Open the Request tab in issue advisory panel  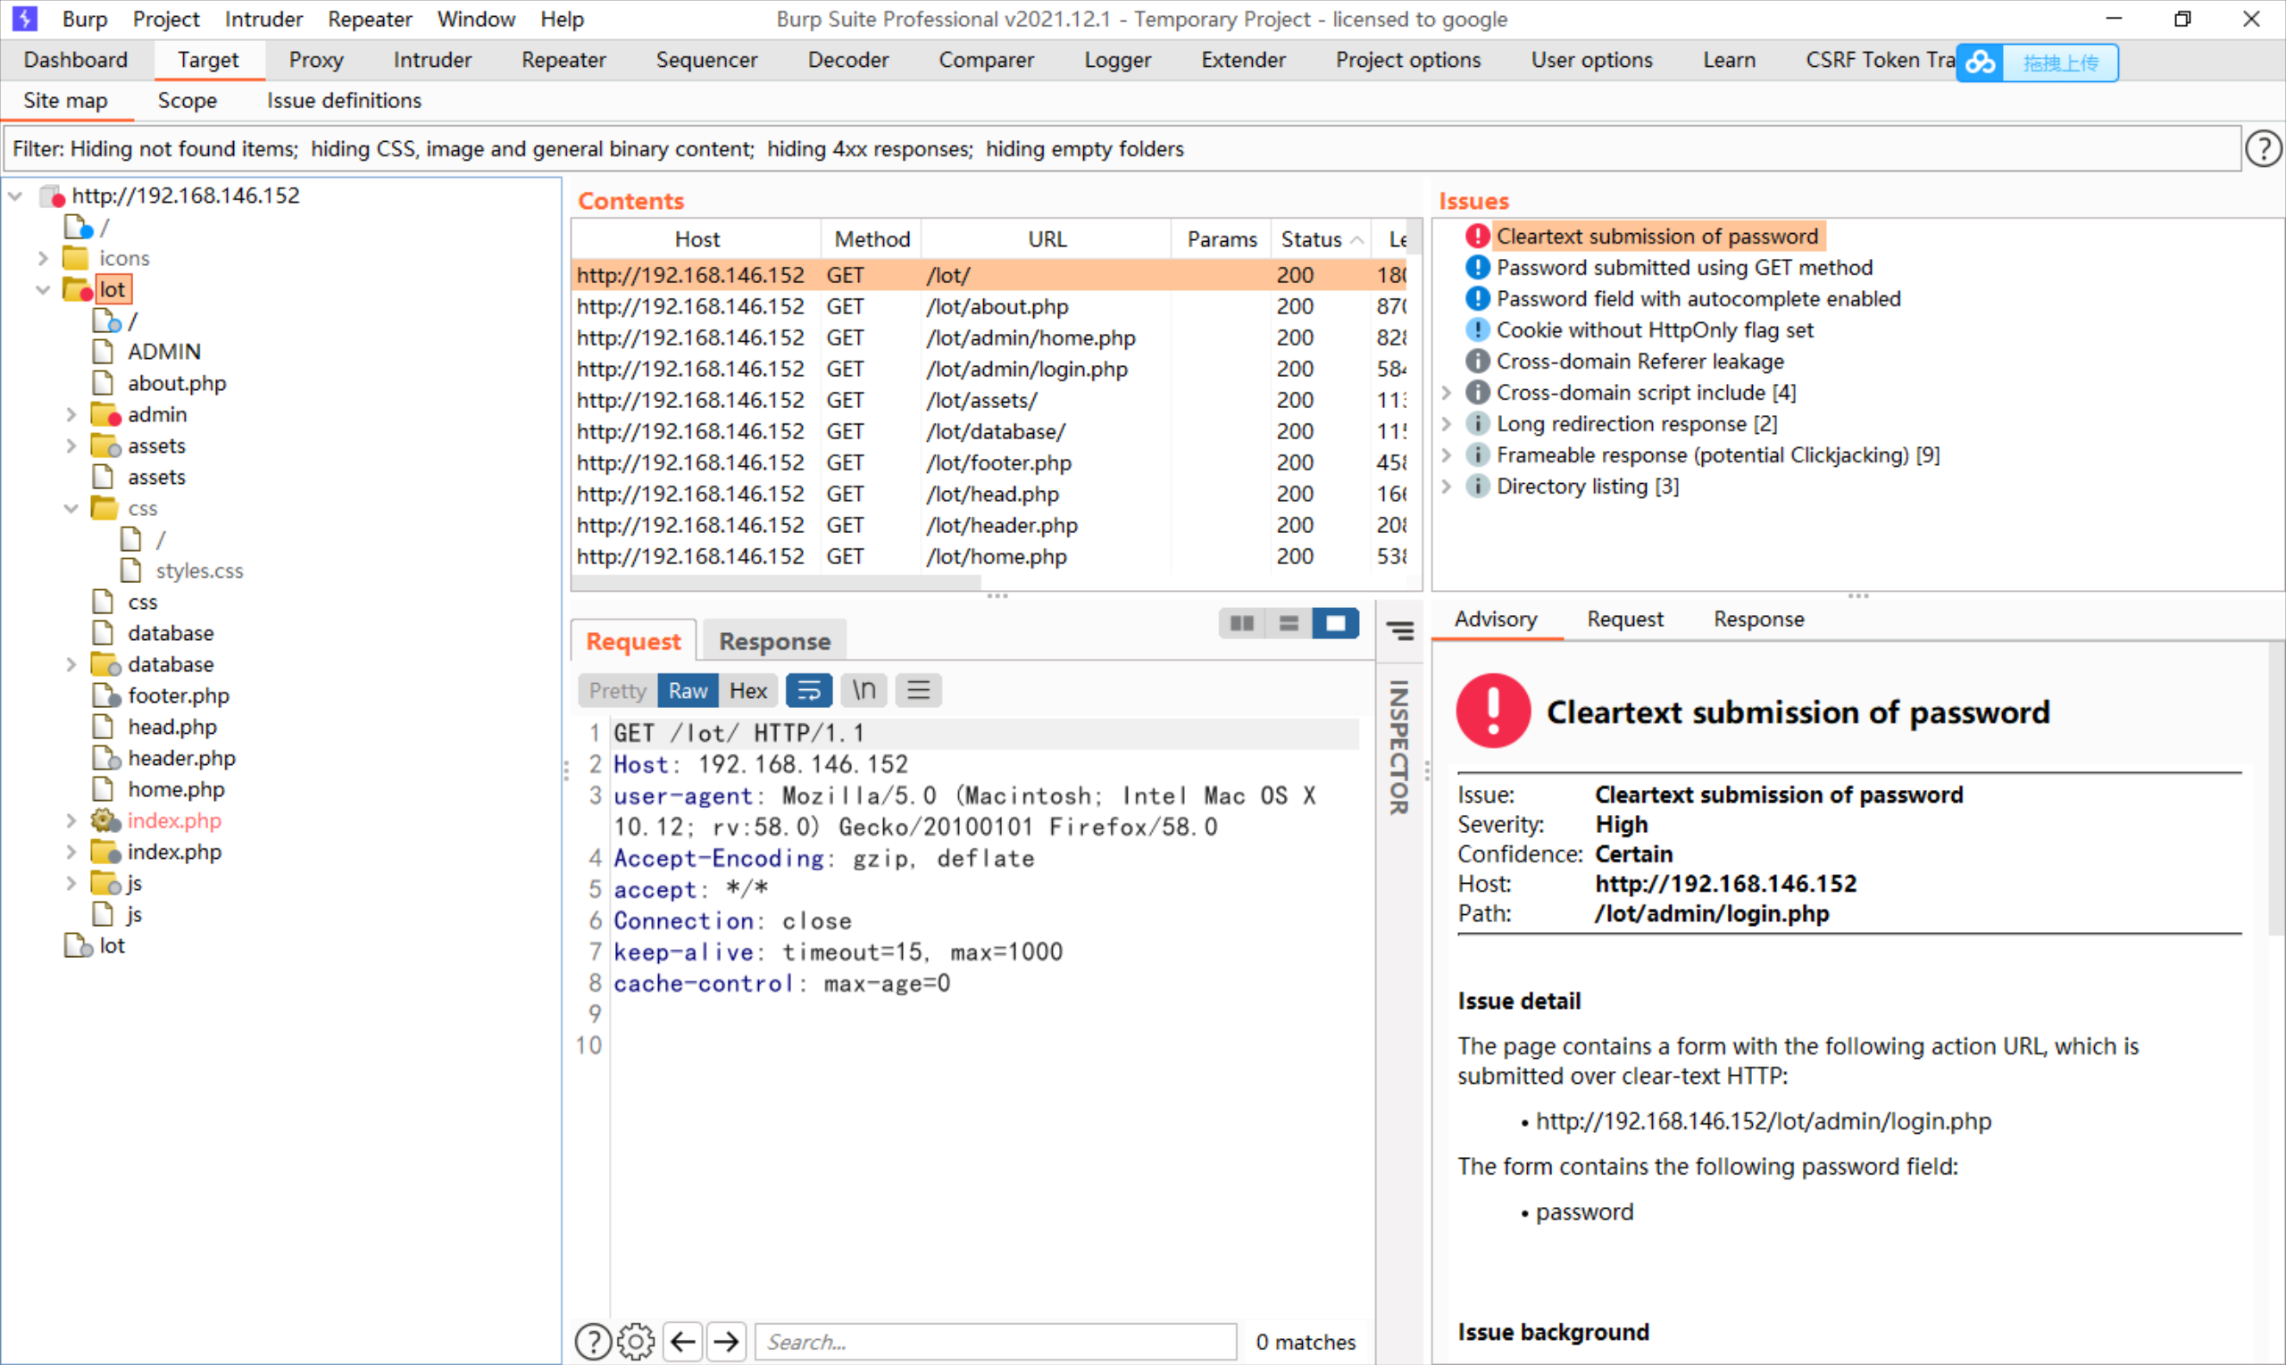[1624, 619]
